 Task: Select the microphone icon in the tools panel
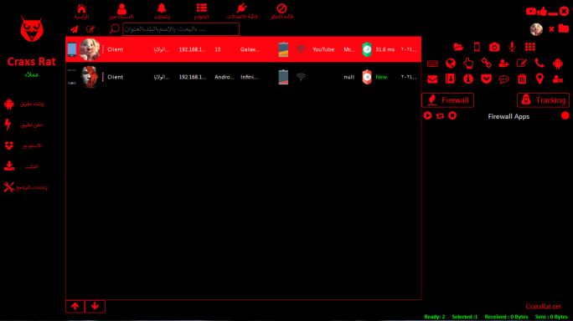tap(512, 47)
